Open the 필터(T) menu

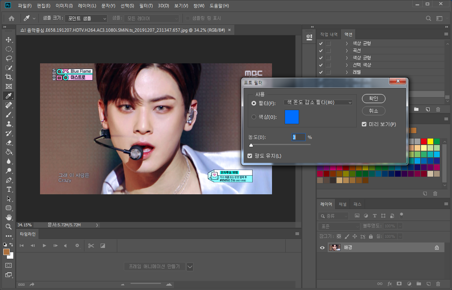(146, 6)
